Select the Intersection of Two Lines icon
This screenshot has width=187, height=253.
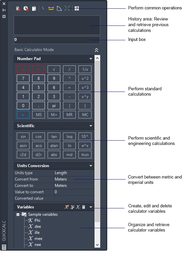tap(67, 8)
